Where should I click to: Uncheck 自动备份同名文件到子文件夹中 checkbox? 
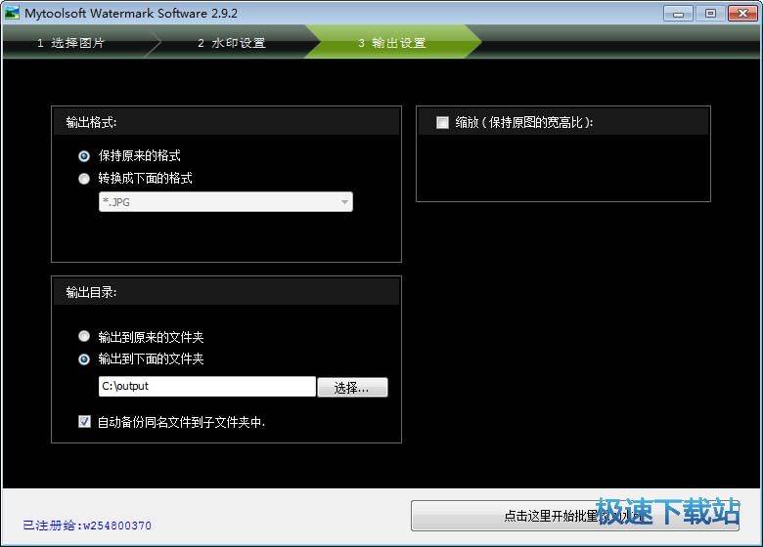(84, 422)
